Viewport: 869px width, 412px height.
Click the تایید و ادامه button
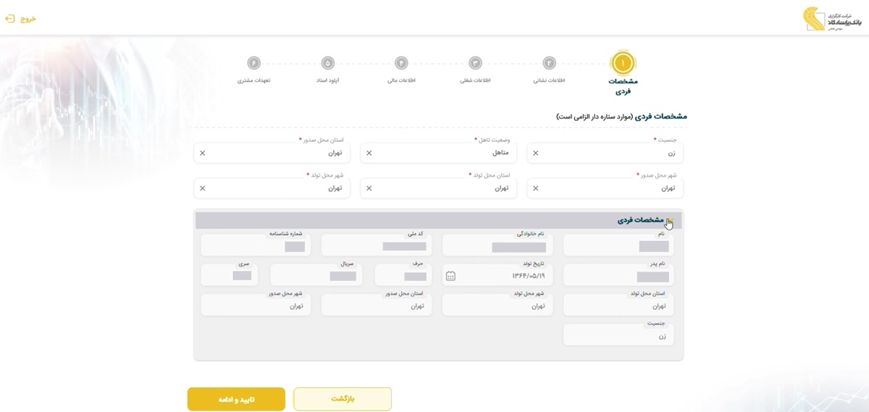coord(237,399)
